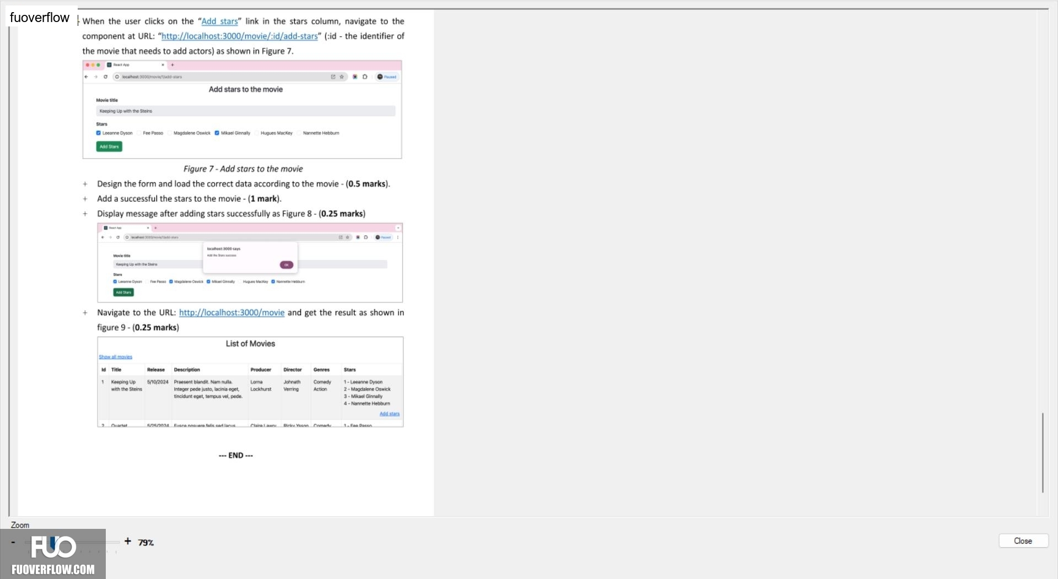
Task: Click the Leeanne Dyson checkbox in Figure 7
Action: [99, 133]
